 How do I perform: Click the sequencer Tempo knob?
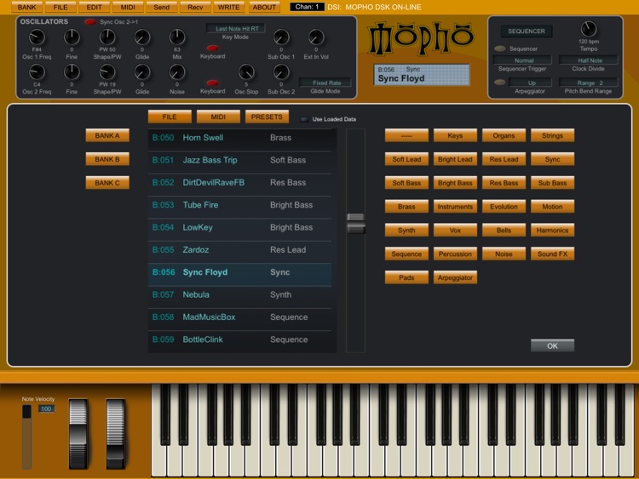(x=589, y=29)
